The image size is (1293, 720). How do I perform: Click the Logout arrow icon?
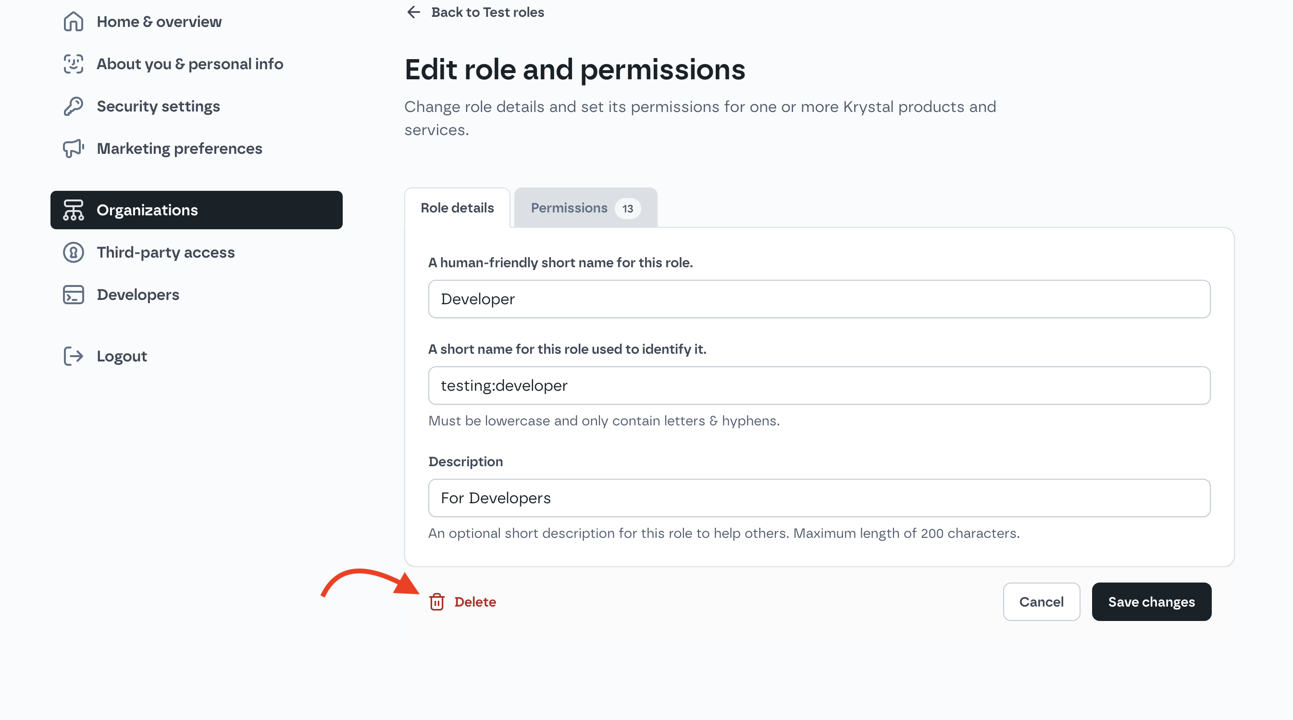point(73,356)
